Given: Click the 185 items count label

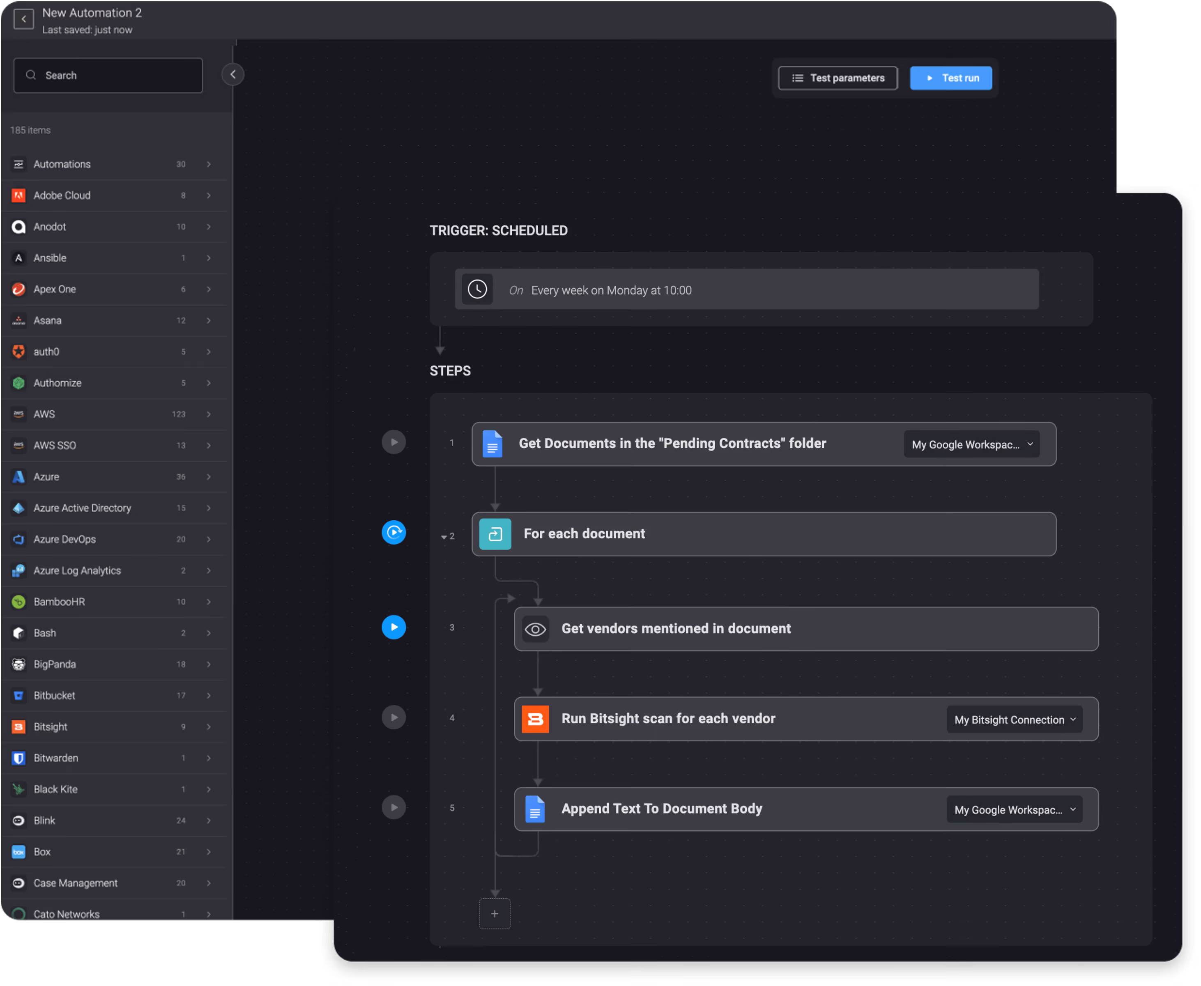Looking at the screenshot, I should (x=31, y=131).
